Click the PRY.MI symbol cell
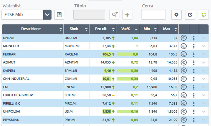The image size is (211, 126). [76, 120]
